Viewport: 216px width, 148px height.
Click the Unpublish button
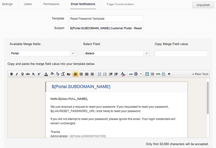coord(203,5)
